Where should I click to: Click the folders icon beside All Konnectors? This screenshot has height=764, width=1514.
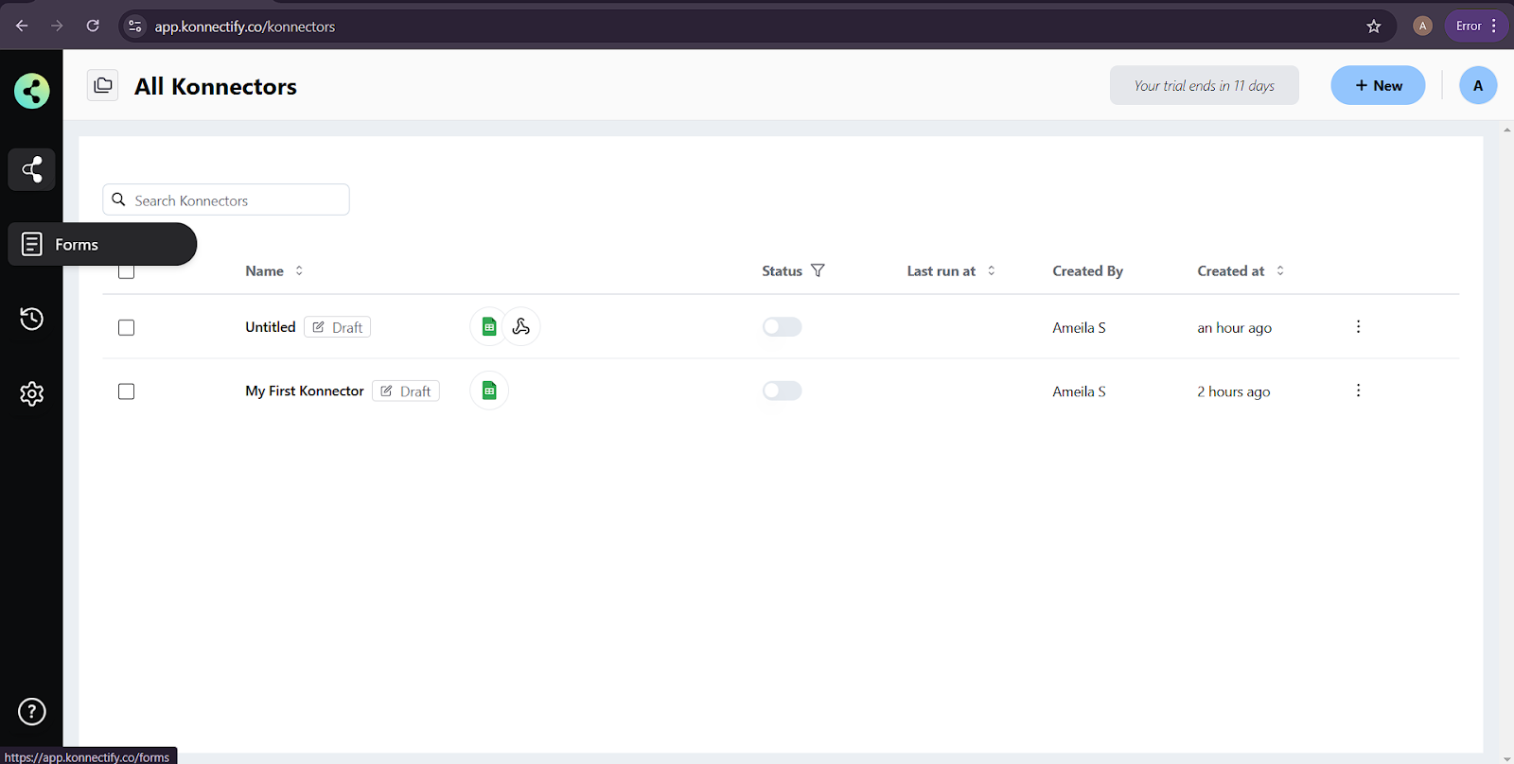[x=103, y=85]
